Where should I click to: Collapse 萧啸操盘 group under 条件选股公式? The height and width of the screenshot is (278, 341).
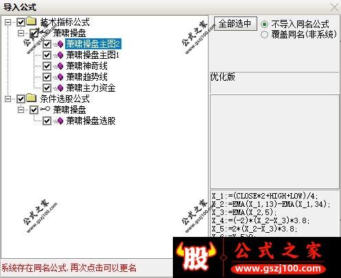coord(21,110)
